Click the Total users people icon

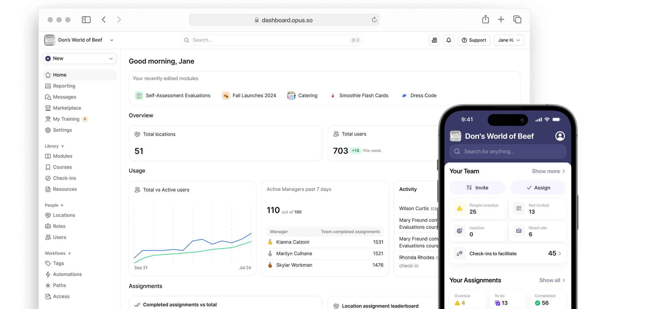336,134
